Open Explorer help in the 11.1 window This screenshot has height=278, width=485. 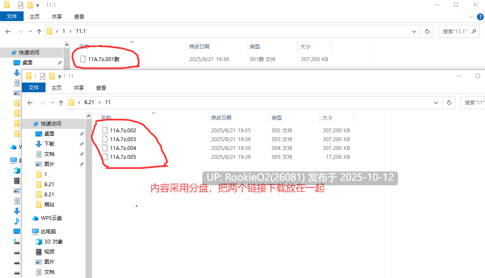(x=480, y=17)
